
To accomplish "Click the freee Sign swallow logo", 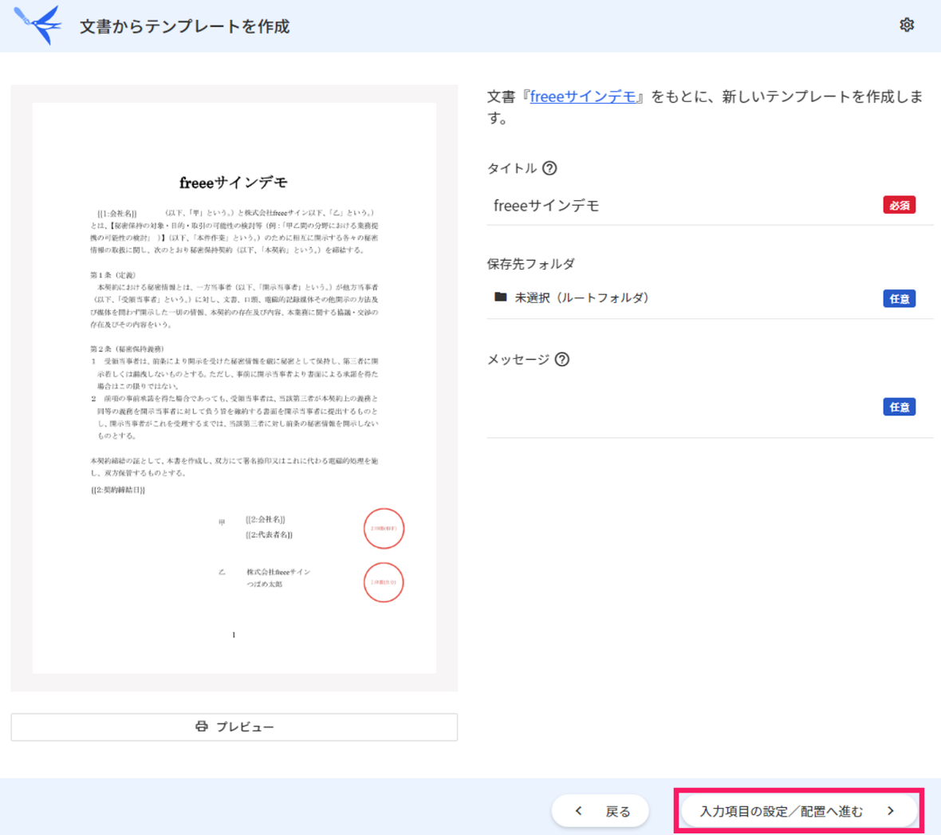I will pos(37,25).
